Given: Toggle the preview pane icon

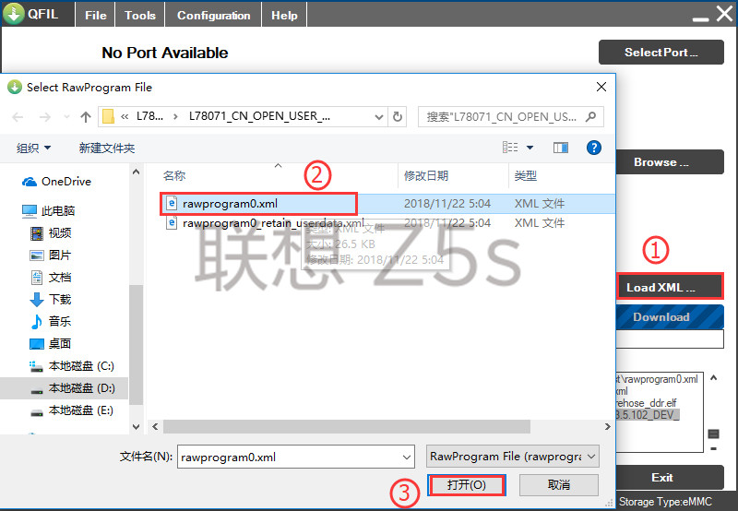Looking at the screenshot, I should [560, 148].
